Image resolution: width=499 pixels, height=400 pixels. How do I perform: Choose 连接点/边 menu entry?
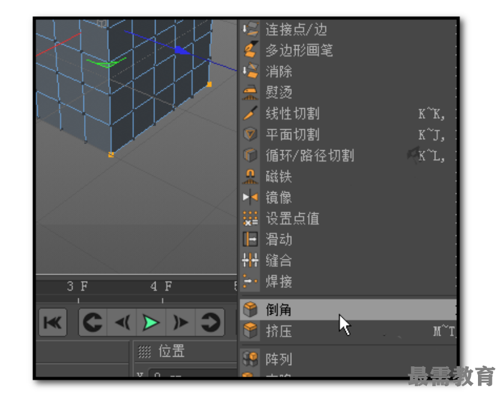[348, 29]
